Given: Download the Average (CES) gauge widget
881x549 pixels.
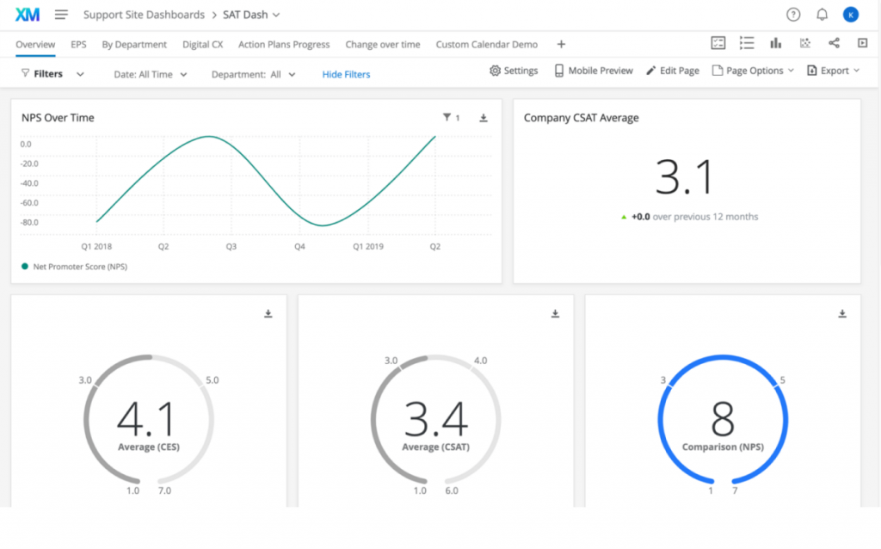Looking at the screenshot, I should [x=268, y=313].
